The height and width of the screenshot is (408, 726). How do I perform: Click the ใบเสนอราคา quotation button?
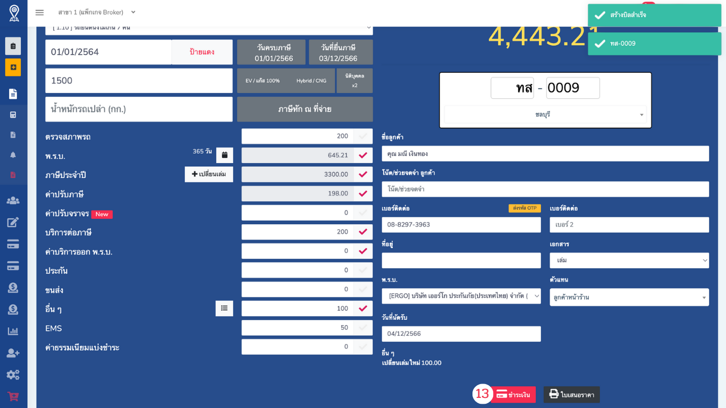coord(572,395)
